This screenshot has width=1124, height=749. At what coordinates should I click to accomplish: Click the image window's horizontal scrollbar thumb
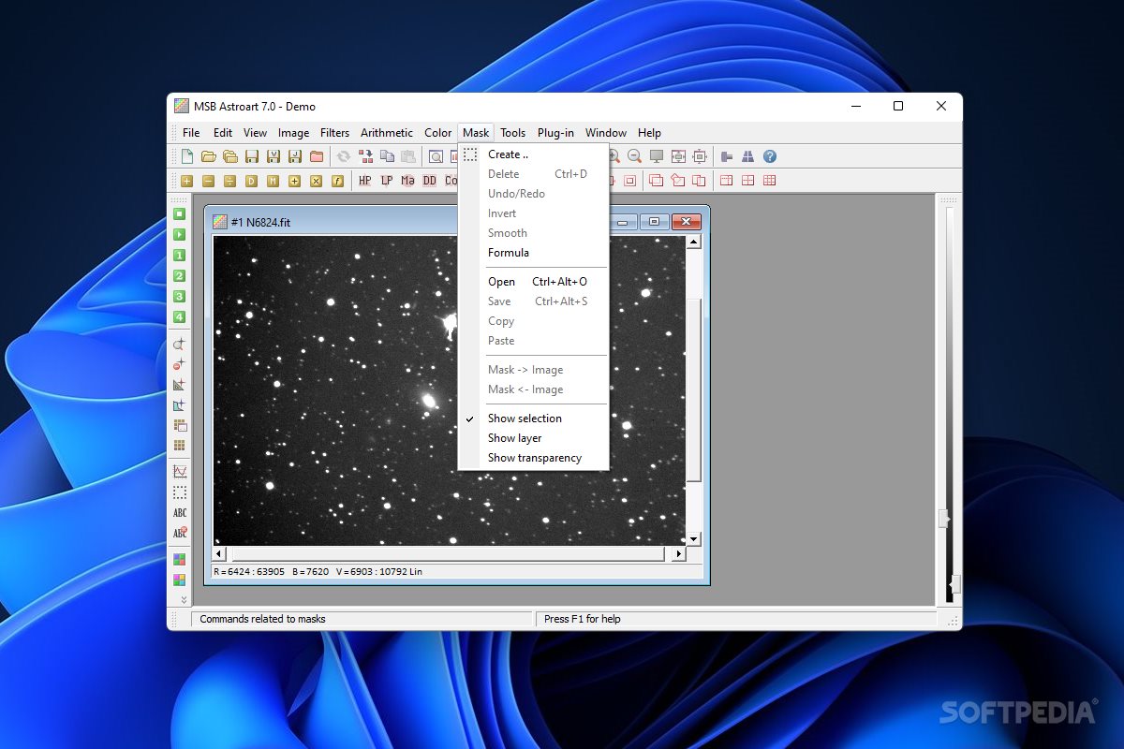[x=447, y=553]
